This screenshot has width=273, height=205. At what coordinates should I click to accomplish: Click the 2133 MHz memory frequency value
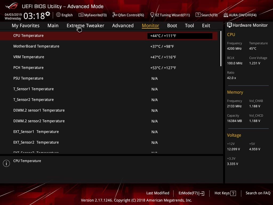tap(234, 106)
